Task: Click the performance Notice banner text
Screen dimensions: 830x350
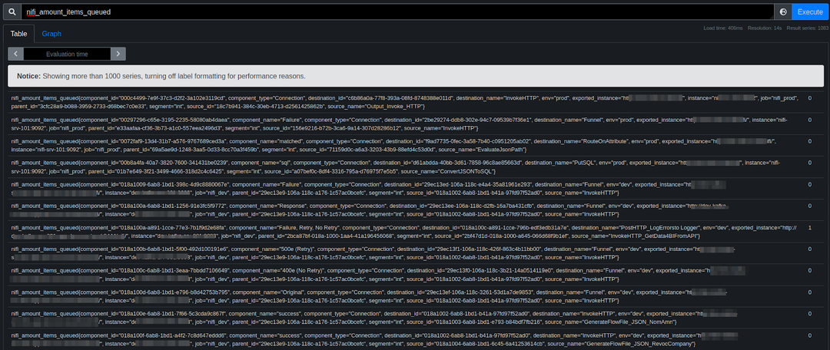Action: tap(161, 76)
